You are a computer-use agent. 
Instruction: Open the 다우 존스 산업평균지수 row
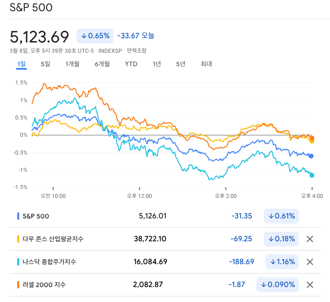tap(165, 239)
